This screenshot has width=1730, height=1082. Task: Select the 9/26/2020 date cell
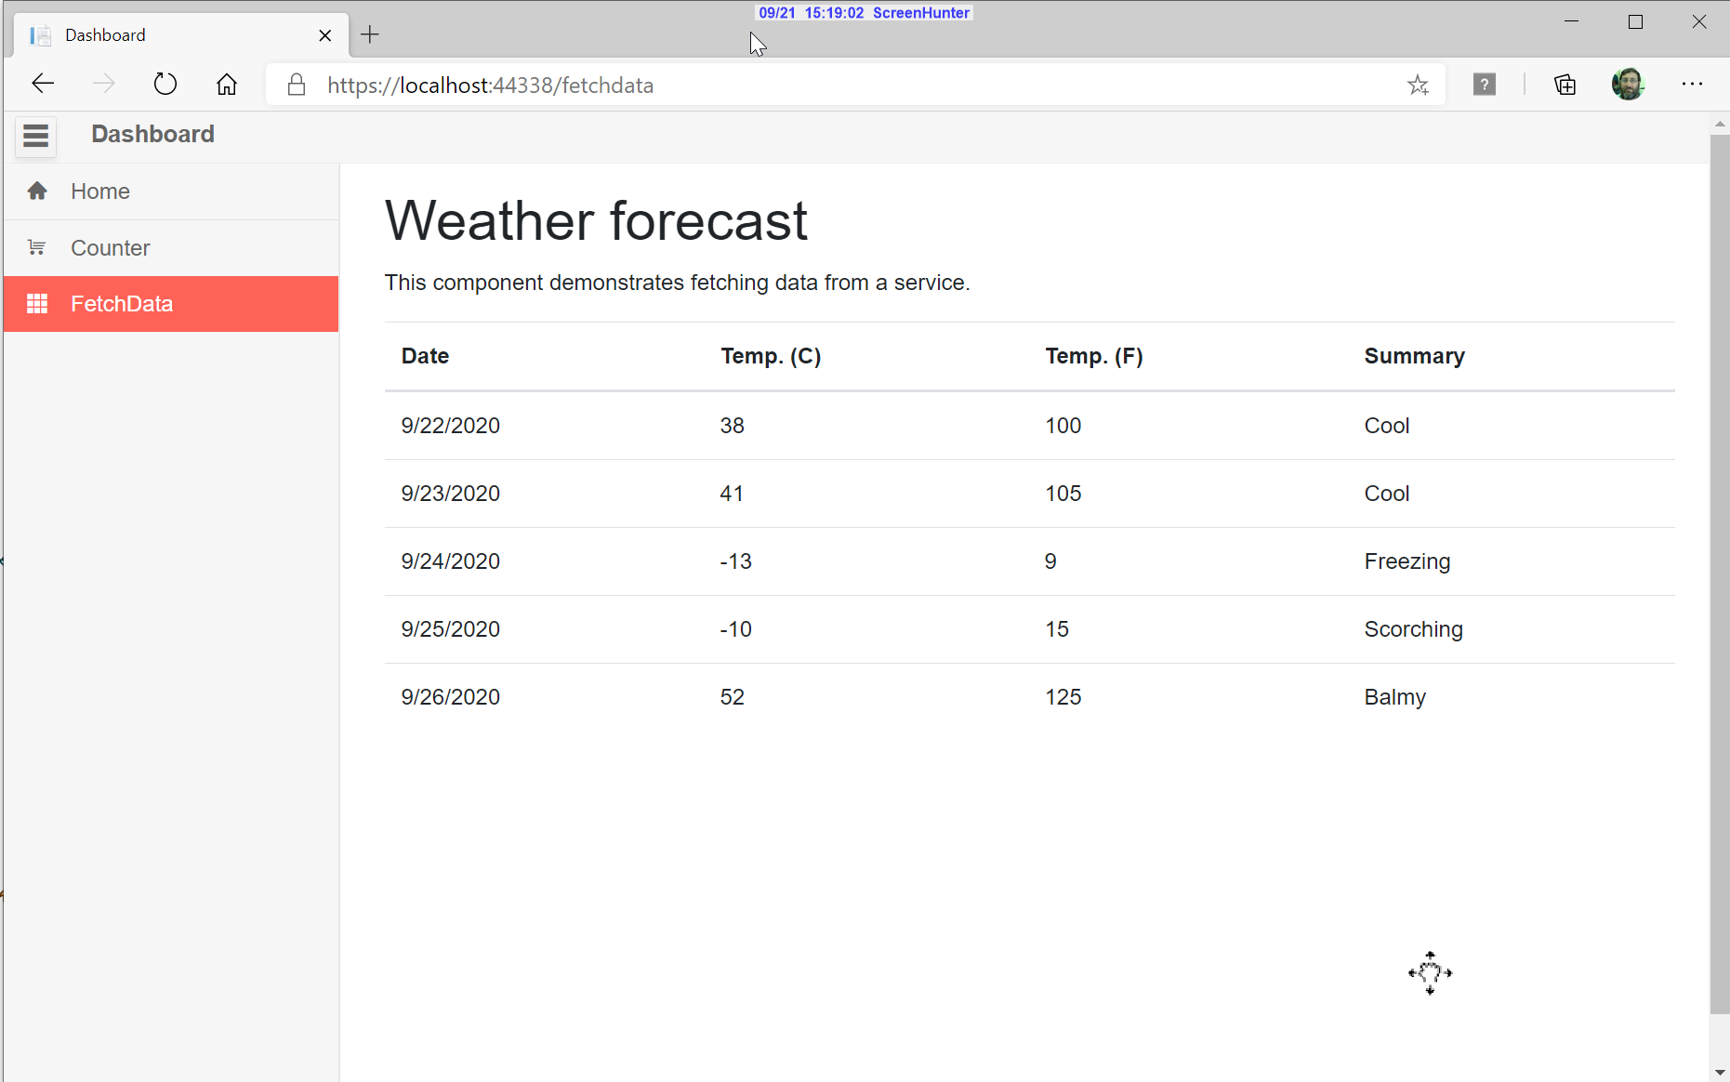[x=451, y=697]
